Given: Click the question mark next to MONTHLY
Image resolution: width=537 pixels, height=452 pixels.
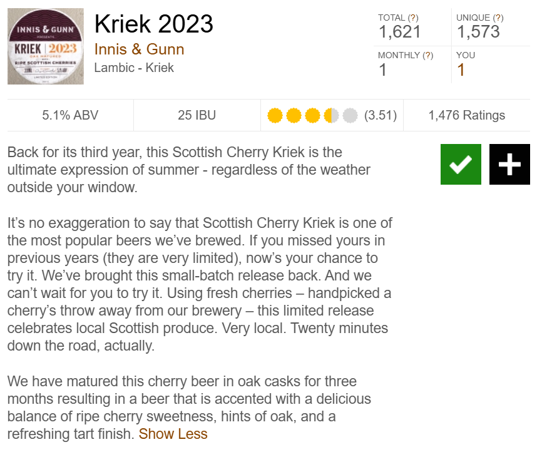Looking at the screenshot, I should click(x=428, y=55).
